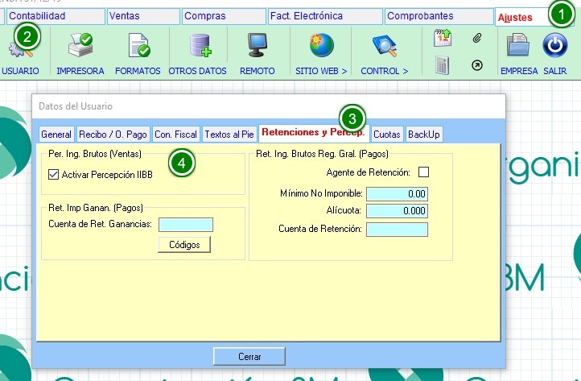Switch to the BackUp tab
The image size is (581, 381).
coord(424,135)
